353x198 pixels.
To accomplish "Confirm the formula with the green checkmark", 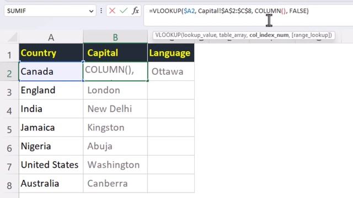I will [124, 10].
